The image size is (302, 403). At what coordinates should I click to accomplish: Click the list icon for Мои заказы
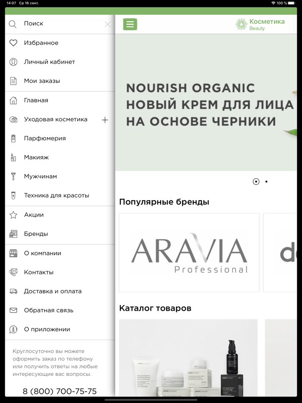(x=13, y=81)
